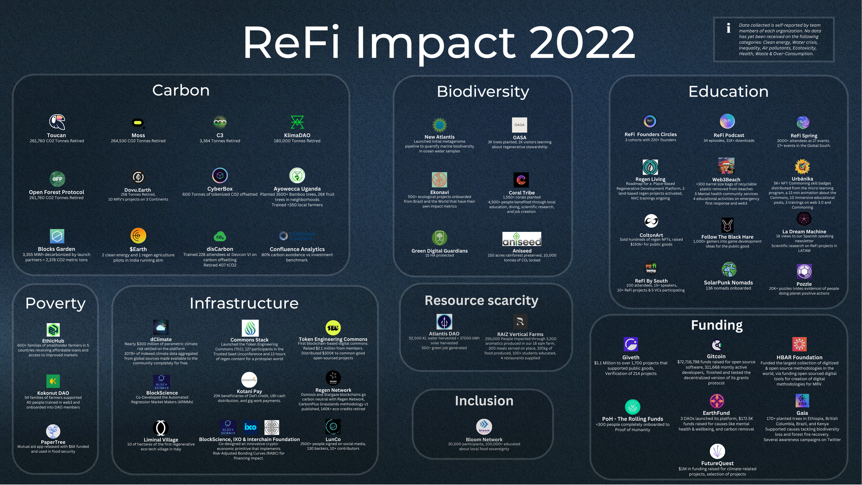Click the Kotani Pay circle logo
This screenshot has height=485, width=862.
click(249, 380)
